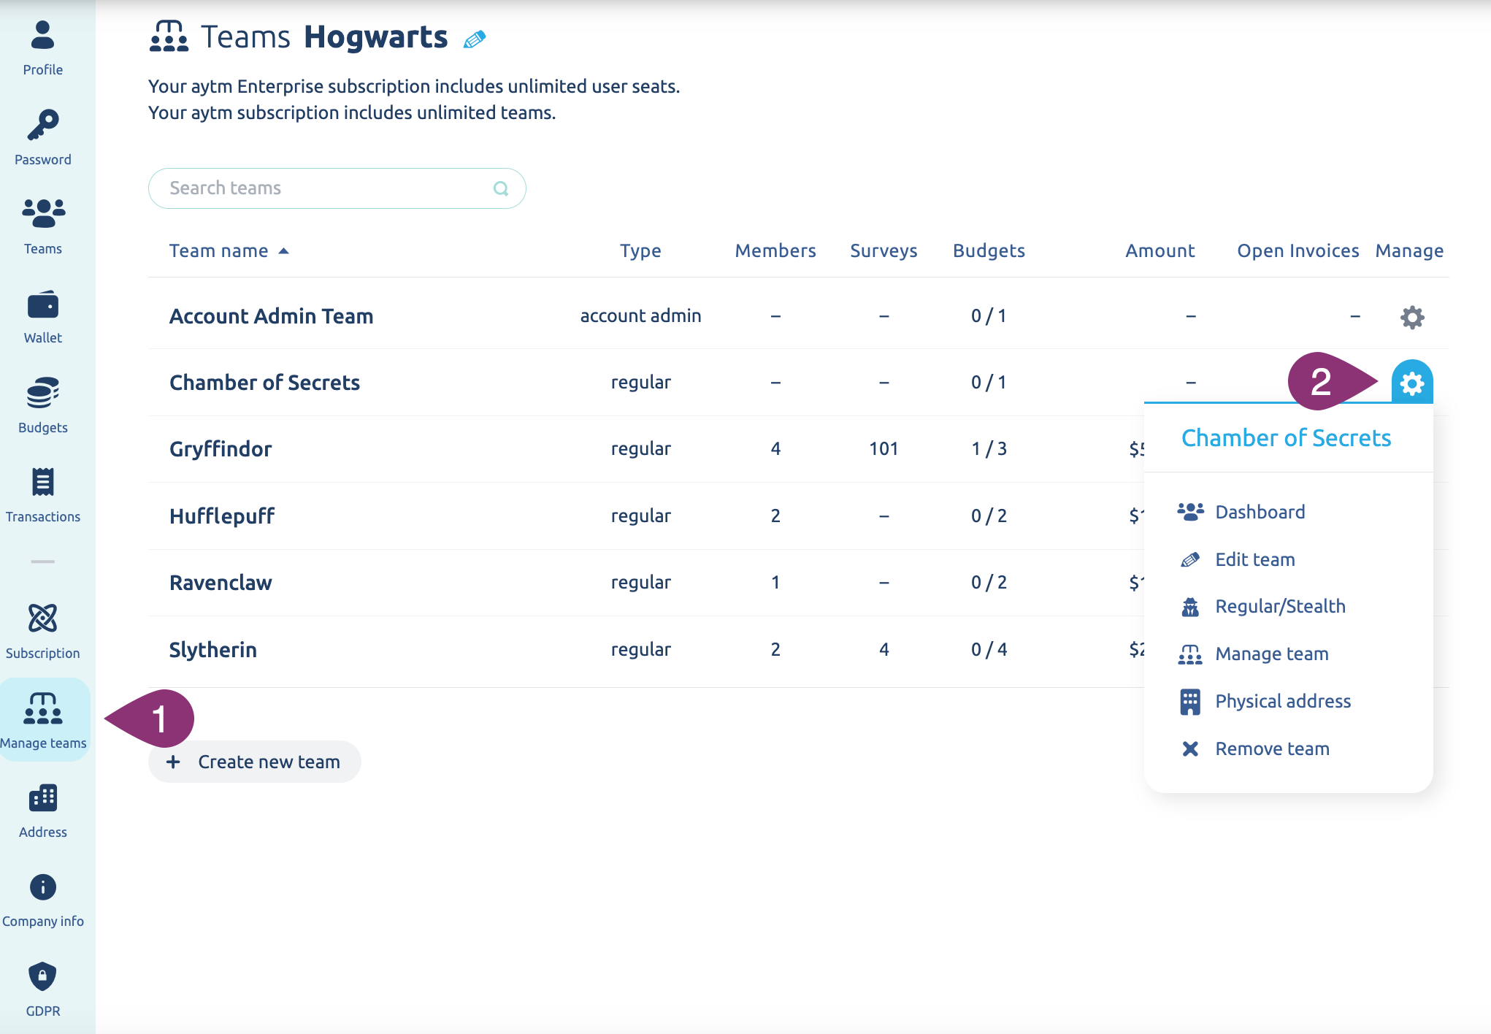Click the search magnifier icon
This screenshot has width=1491, height=1034.
coord(501,188)
